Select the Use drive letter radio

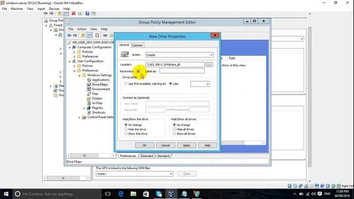(170, 83)
